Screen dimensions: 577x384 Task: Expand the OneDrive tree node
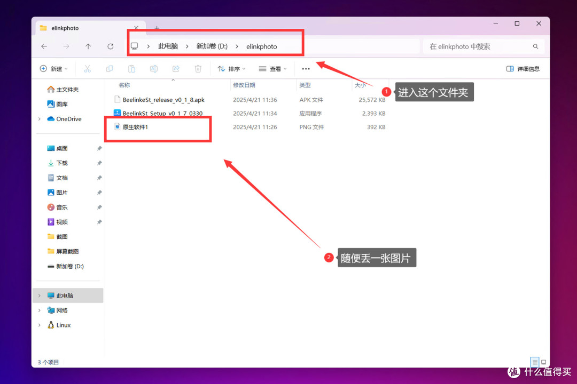pyautogui.click(x=40, y=119)
